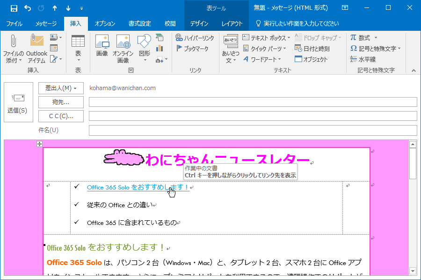The image size is (421, 280).
Task: Insert a ブックマーク bookmark
Action: (192, 49)
